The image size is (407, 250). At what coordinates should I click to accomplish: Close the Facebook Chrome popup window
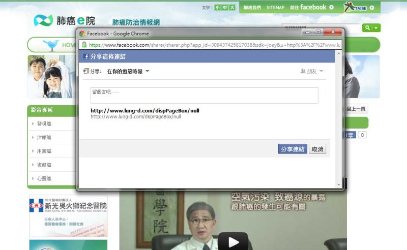tap(333, 32)
